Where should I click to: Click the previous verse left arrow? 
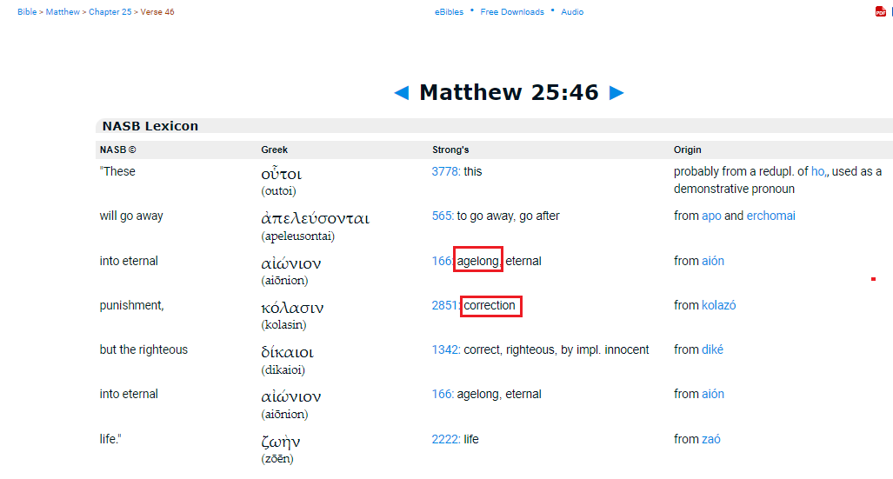coord(401,93)
